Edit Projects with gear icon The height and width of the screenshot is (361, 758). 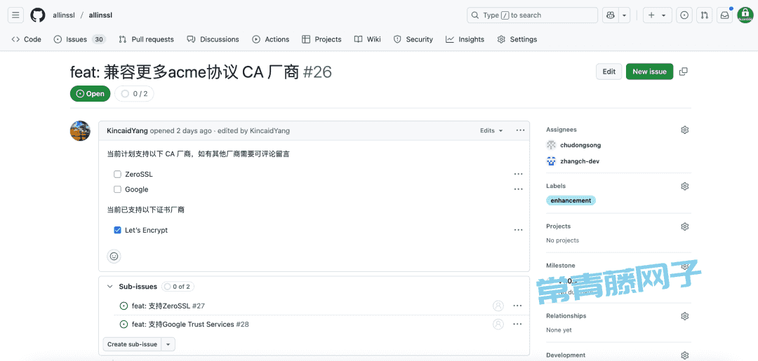pyautogui.click(x=684, y=226)
